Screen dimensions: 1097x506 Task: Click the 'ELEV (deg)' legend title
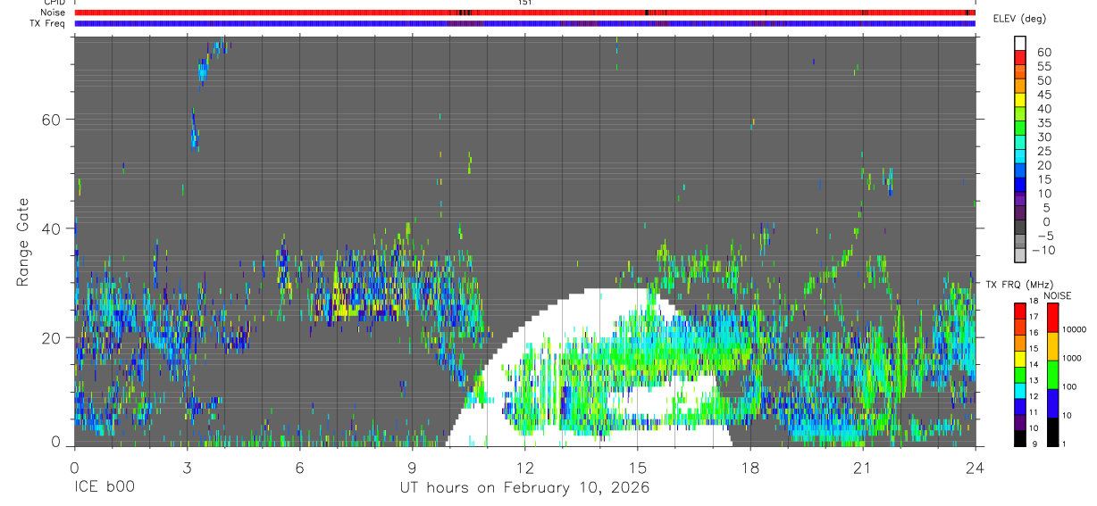(1020, 19)
